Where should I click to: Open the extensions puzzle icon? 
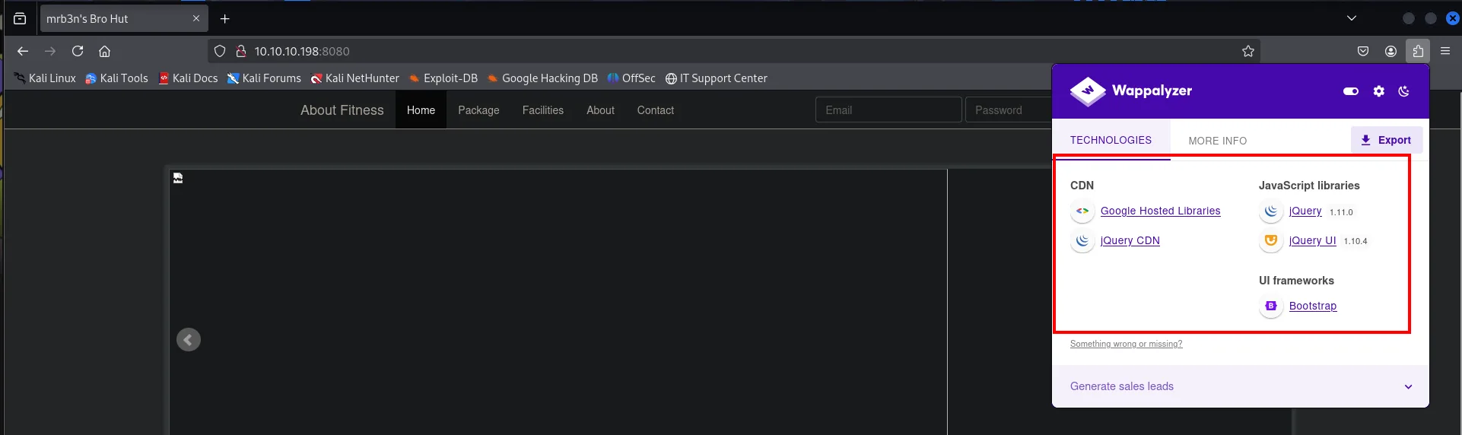tap(1418, 51)
